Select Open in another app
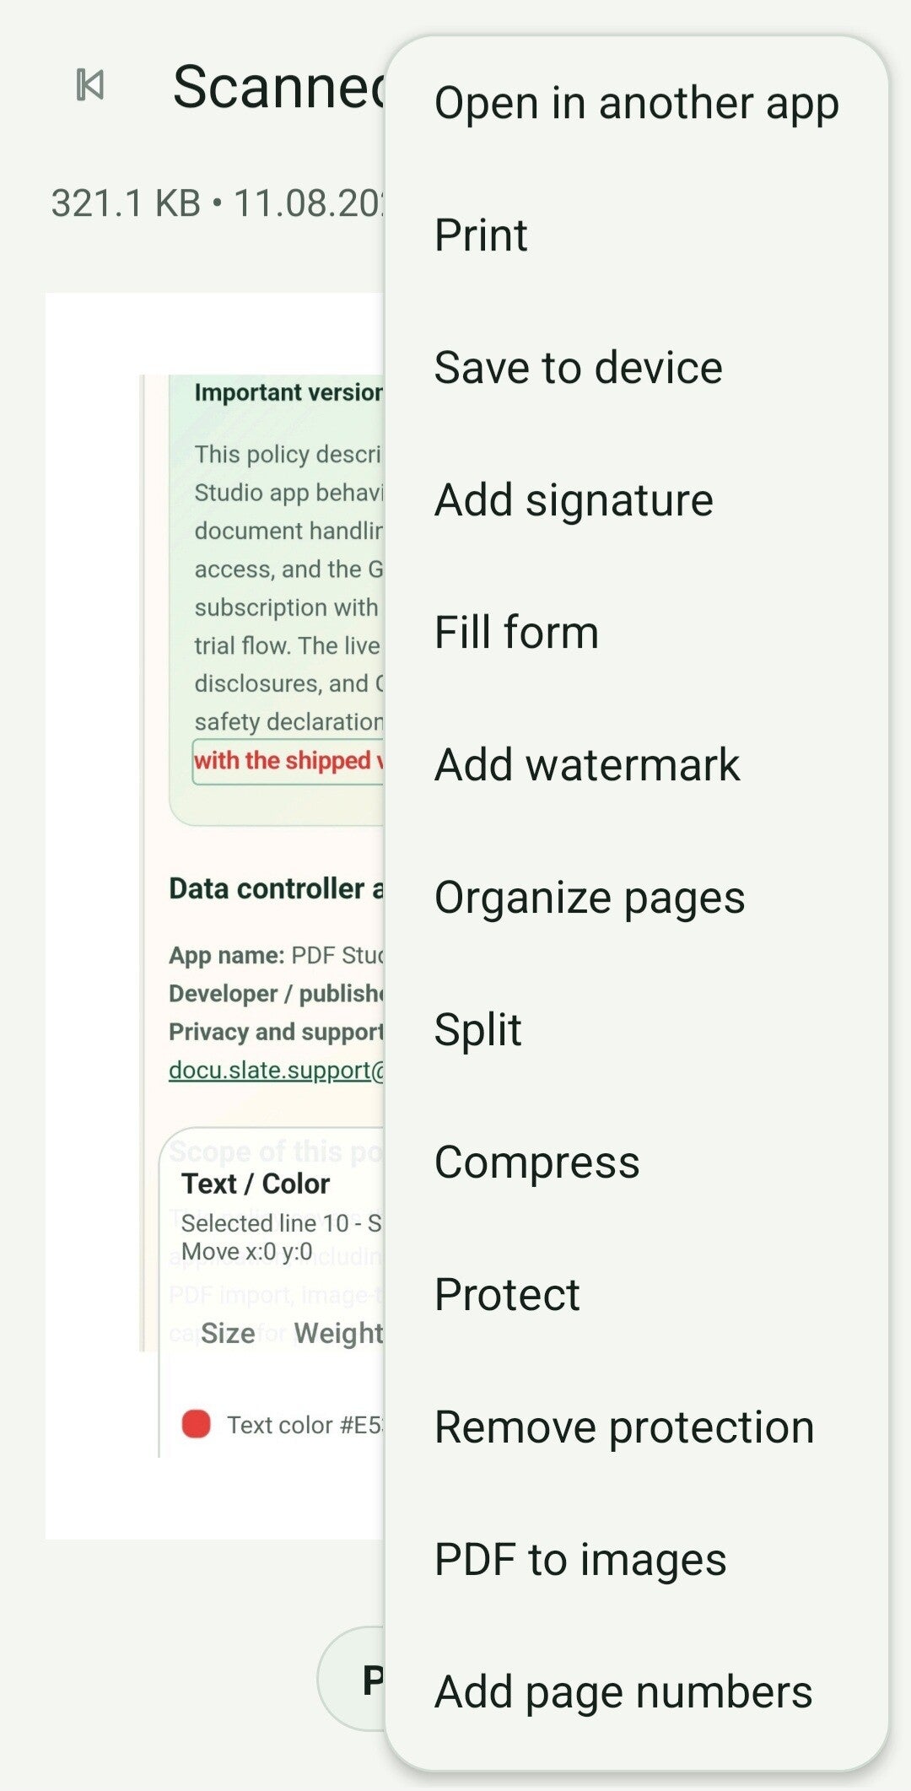 click(637, 103)
